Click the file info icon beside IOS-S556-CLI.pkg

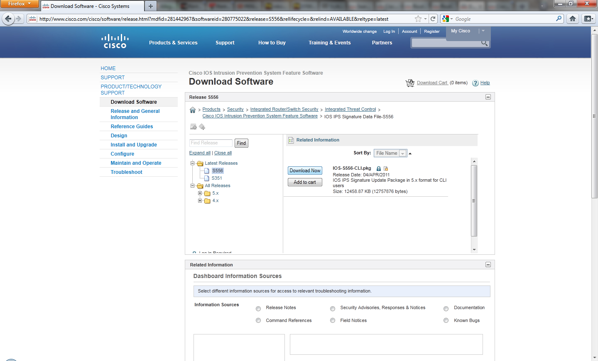click(x=386, y=168)
